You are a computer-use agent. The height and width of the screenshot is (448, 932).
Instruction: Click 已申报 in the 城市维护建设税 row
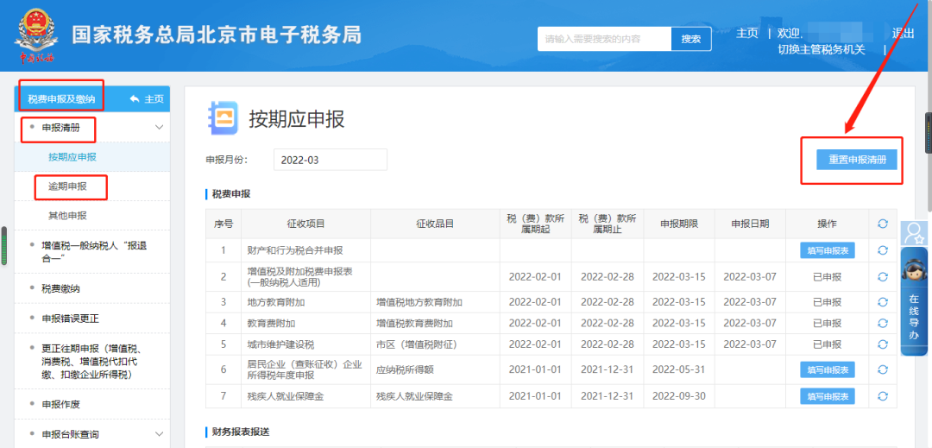[828, 344]
